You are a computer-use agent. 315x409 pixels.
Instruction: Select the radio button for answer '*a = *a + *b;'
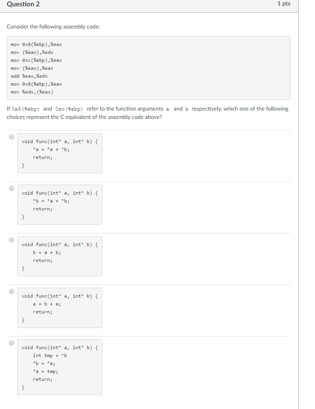pyautogui.click(x=12, y=137)
